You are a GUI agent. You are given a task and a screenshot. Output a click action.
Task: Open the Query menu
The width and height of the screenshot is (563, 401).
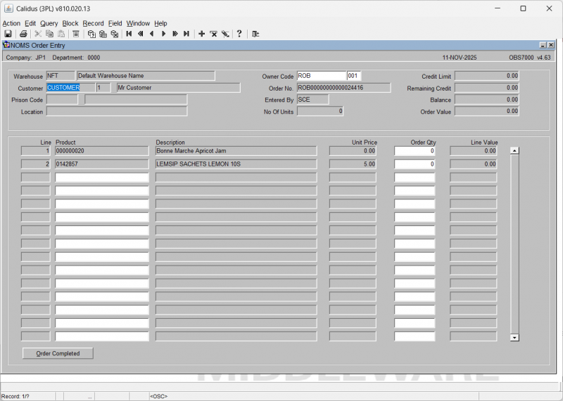point(49,23)
